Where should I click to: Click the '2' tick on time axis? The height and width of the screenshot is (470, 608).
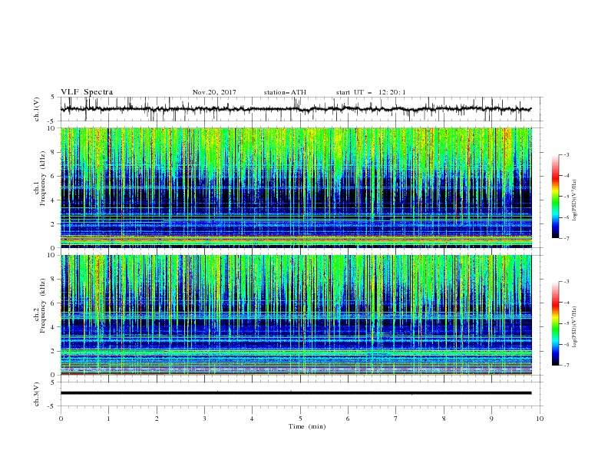click(157, 419)
